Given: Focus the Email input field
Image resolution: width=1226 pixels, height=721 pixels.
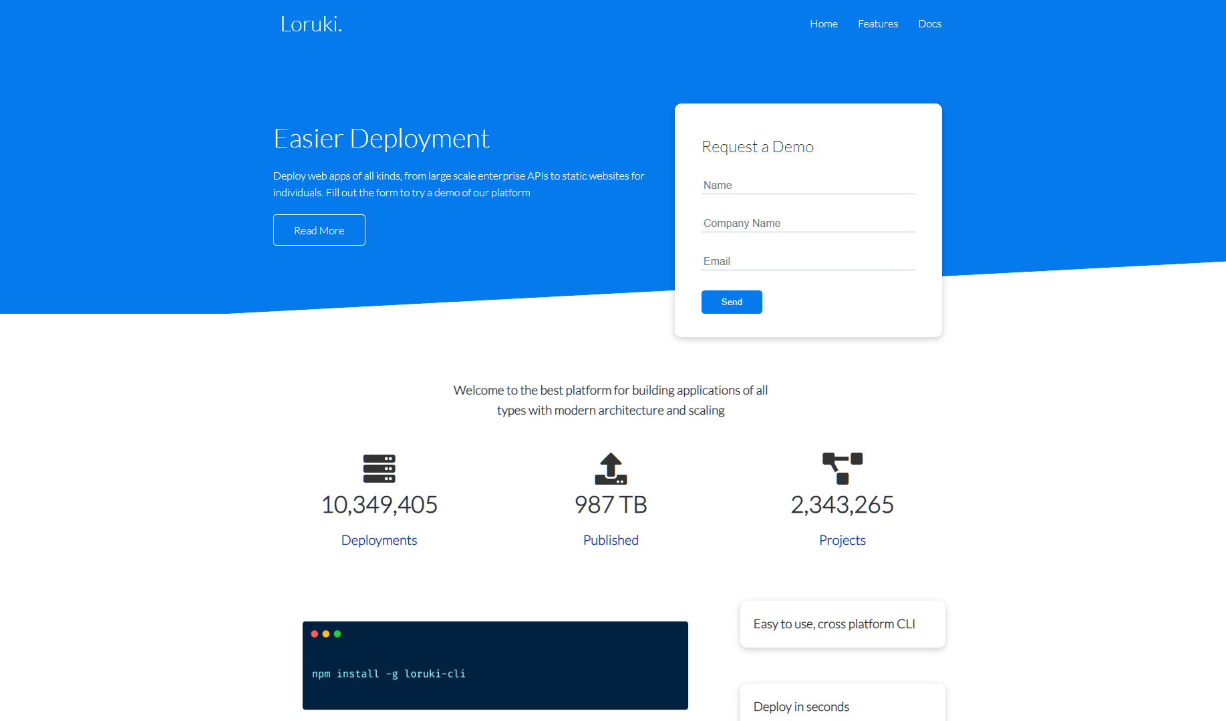Looking at the screenshot, I should point(808,261).
